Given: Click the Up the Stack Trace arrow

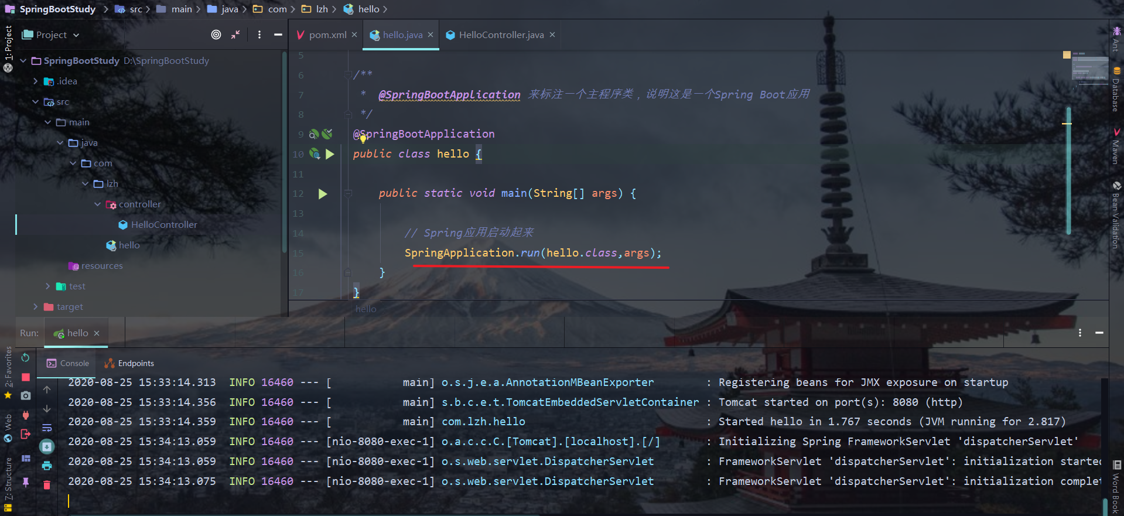Looking at the screenshot, I should click(47, 389).
